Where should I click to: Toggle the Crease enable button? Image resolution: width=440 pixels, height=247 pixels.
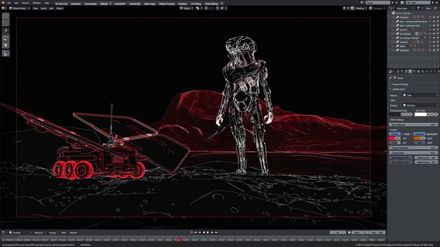tap(395, 134)
